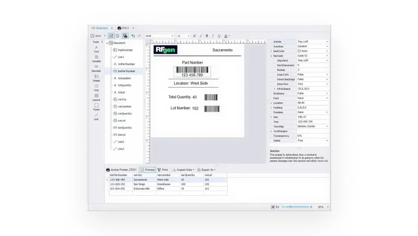The height and width of the screenshot is (236, 418).
Task: Select the Panel tool
Action: point(96,106)
